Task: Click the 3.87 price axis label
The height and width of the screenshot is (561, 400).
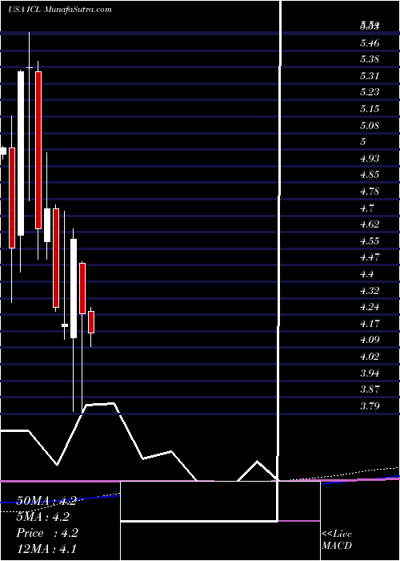Action: 370,389
